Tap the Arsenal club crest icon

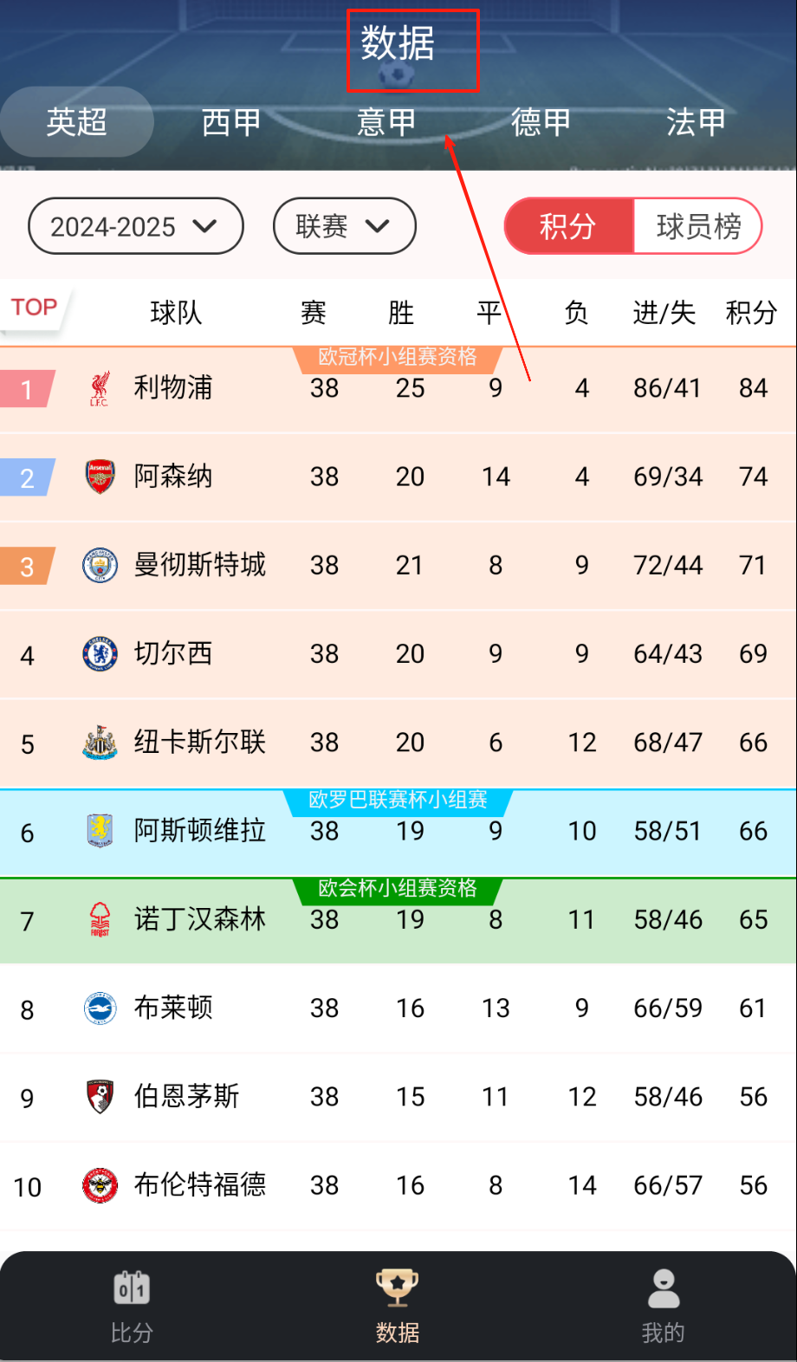pos(100,477)
